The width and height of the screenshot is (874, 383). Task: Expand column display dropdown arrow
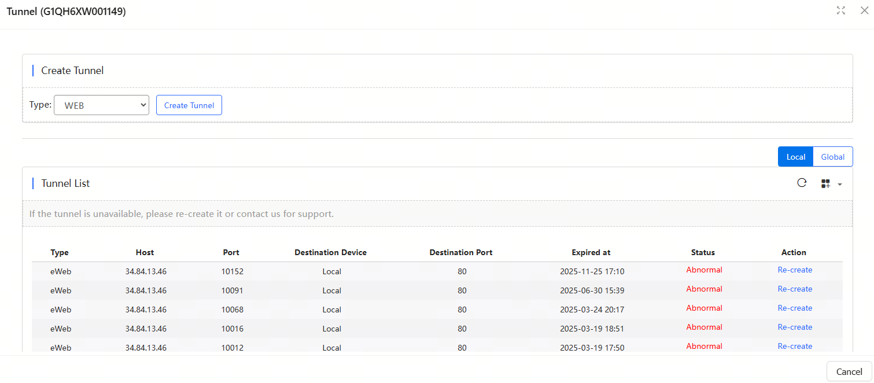[x=840, y=185]
